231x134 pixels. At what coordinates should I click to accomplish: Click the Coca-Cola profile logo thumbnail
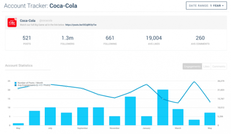point(12,22)
